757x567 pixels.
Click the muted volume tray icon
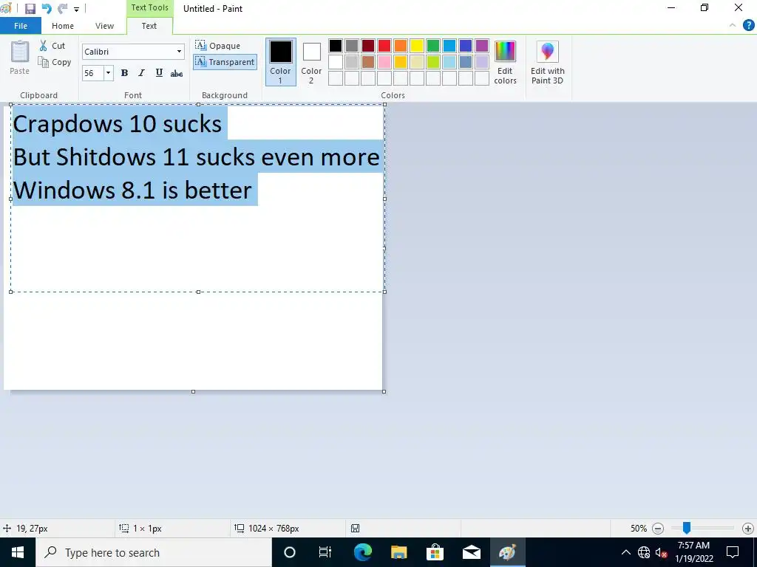pyautogui.click(x=662, y=552)
